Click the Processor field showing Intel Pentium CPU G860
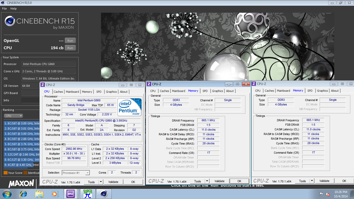 click(x=48, y=64)
